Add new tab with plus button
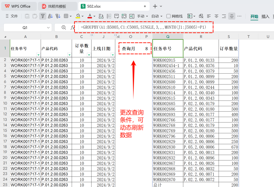 pos(155,6)
